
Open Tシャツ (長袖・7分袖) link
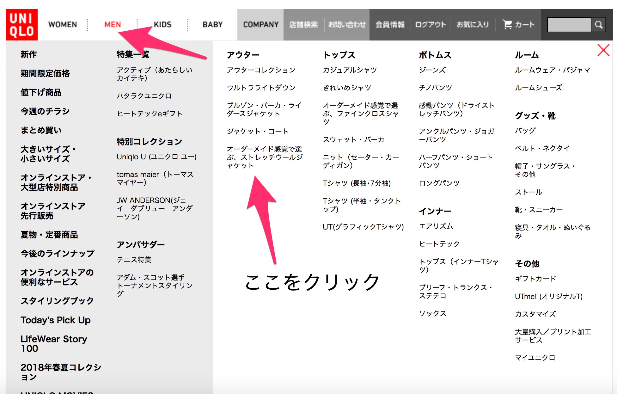pos(357,183)
